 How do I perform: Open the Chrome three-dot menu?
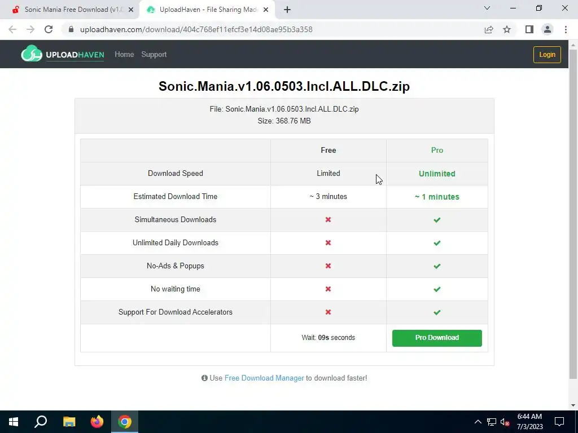point(566,29)
